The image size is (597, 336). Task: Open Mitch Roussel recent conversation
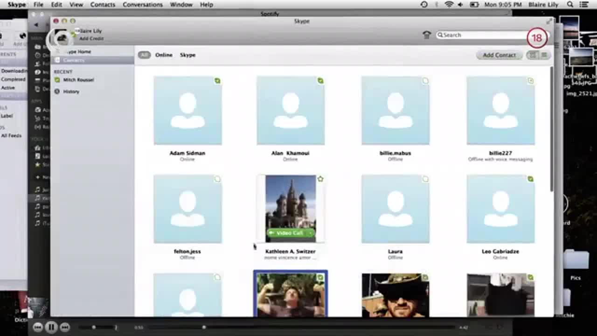(x=92, y=80)
